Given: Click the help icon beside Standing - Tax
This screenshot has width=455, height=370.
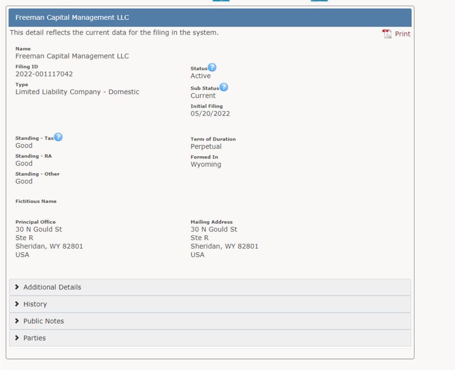Looking at the screenshot, I should [x=58, y=137].
